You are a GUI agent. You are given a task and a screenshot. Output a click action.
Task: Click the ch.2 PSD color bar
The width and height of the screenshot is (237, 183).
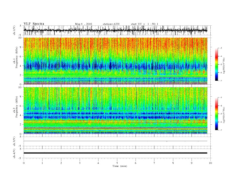point(217,114)
